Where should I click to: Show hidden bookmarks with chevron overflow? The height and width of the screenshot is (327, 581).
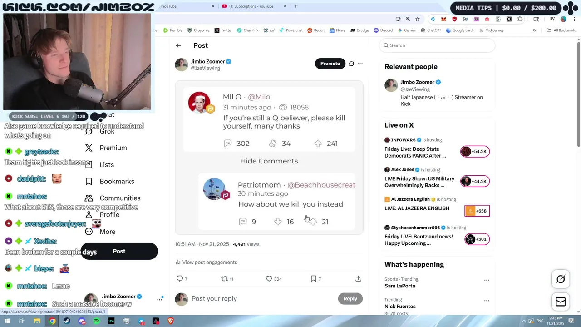[x=534, y=30]
